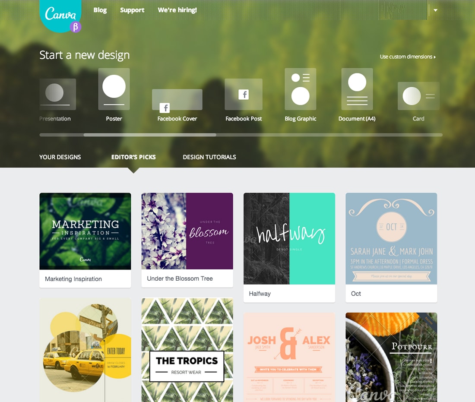
Task: Start a Facebook Cover design
Action: [177, 100]
